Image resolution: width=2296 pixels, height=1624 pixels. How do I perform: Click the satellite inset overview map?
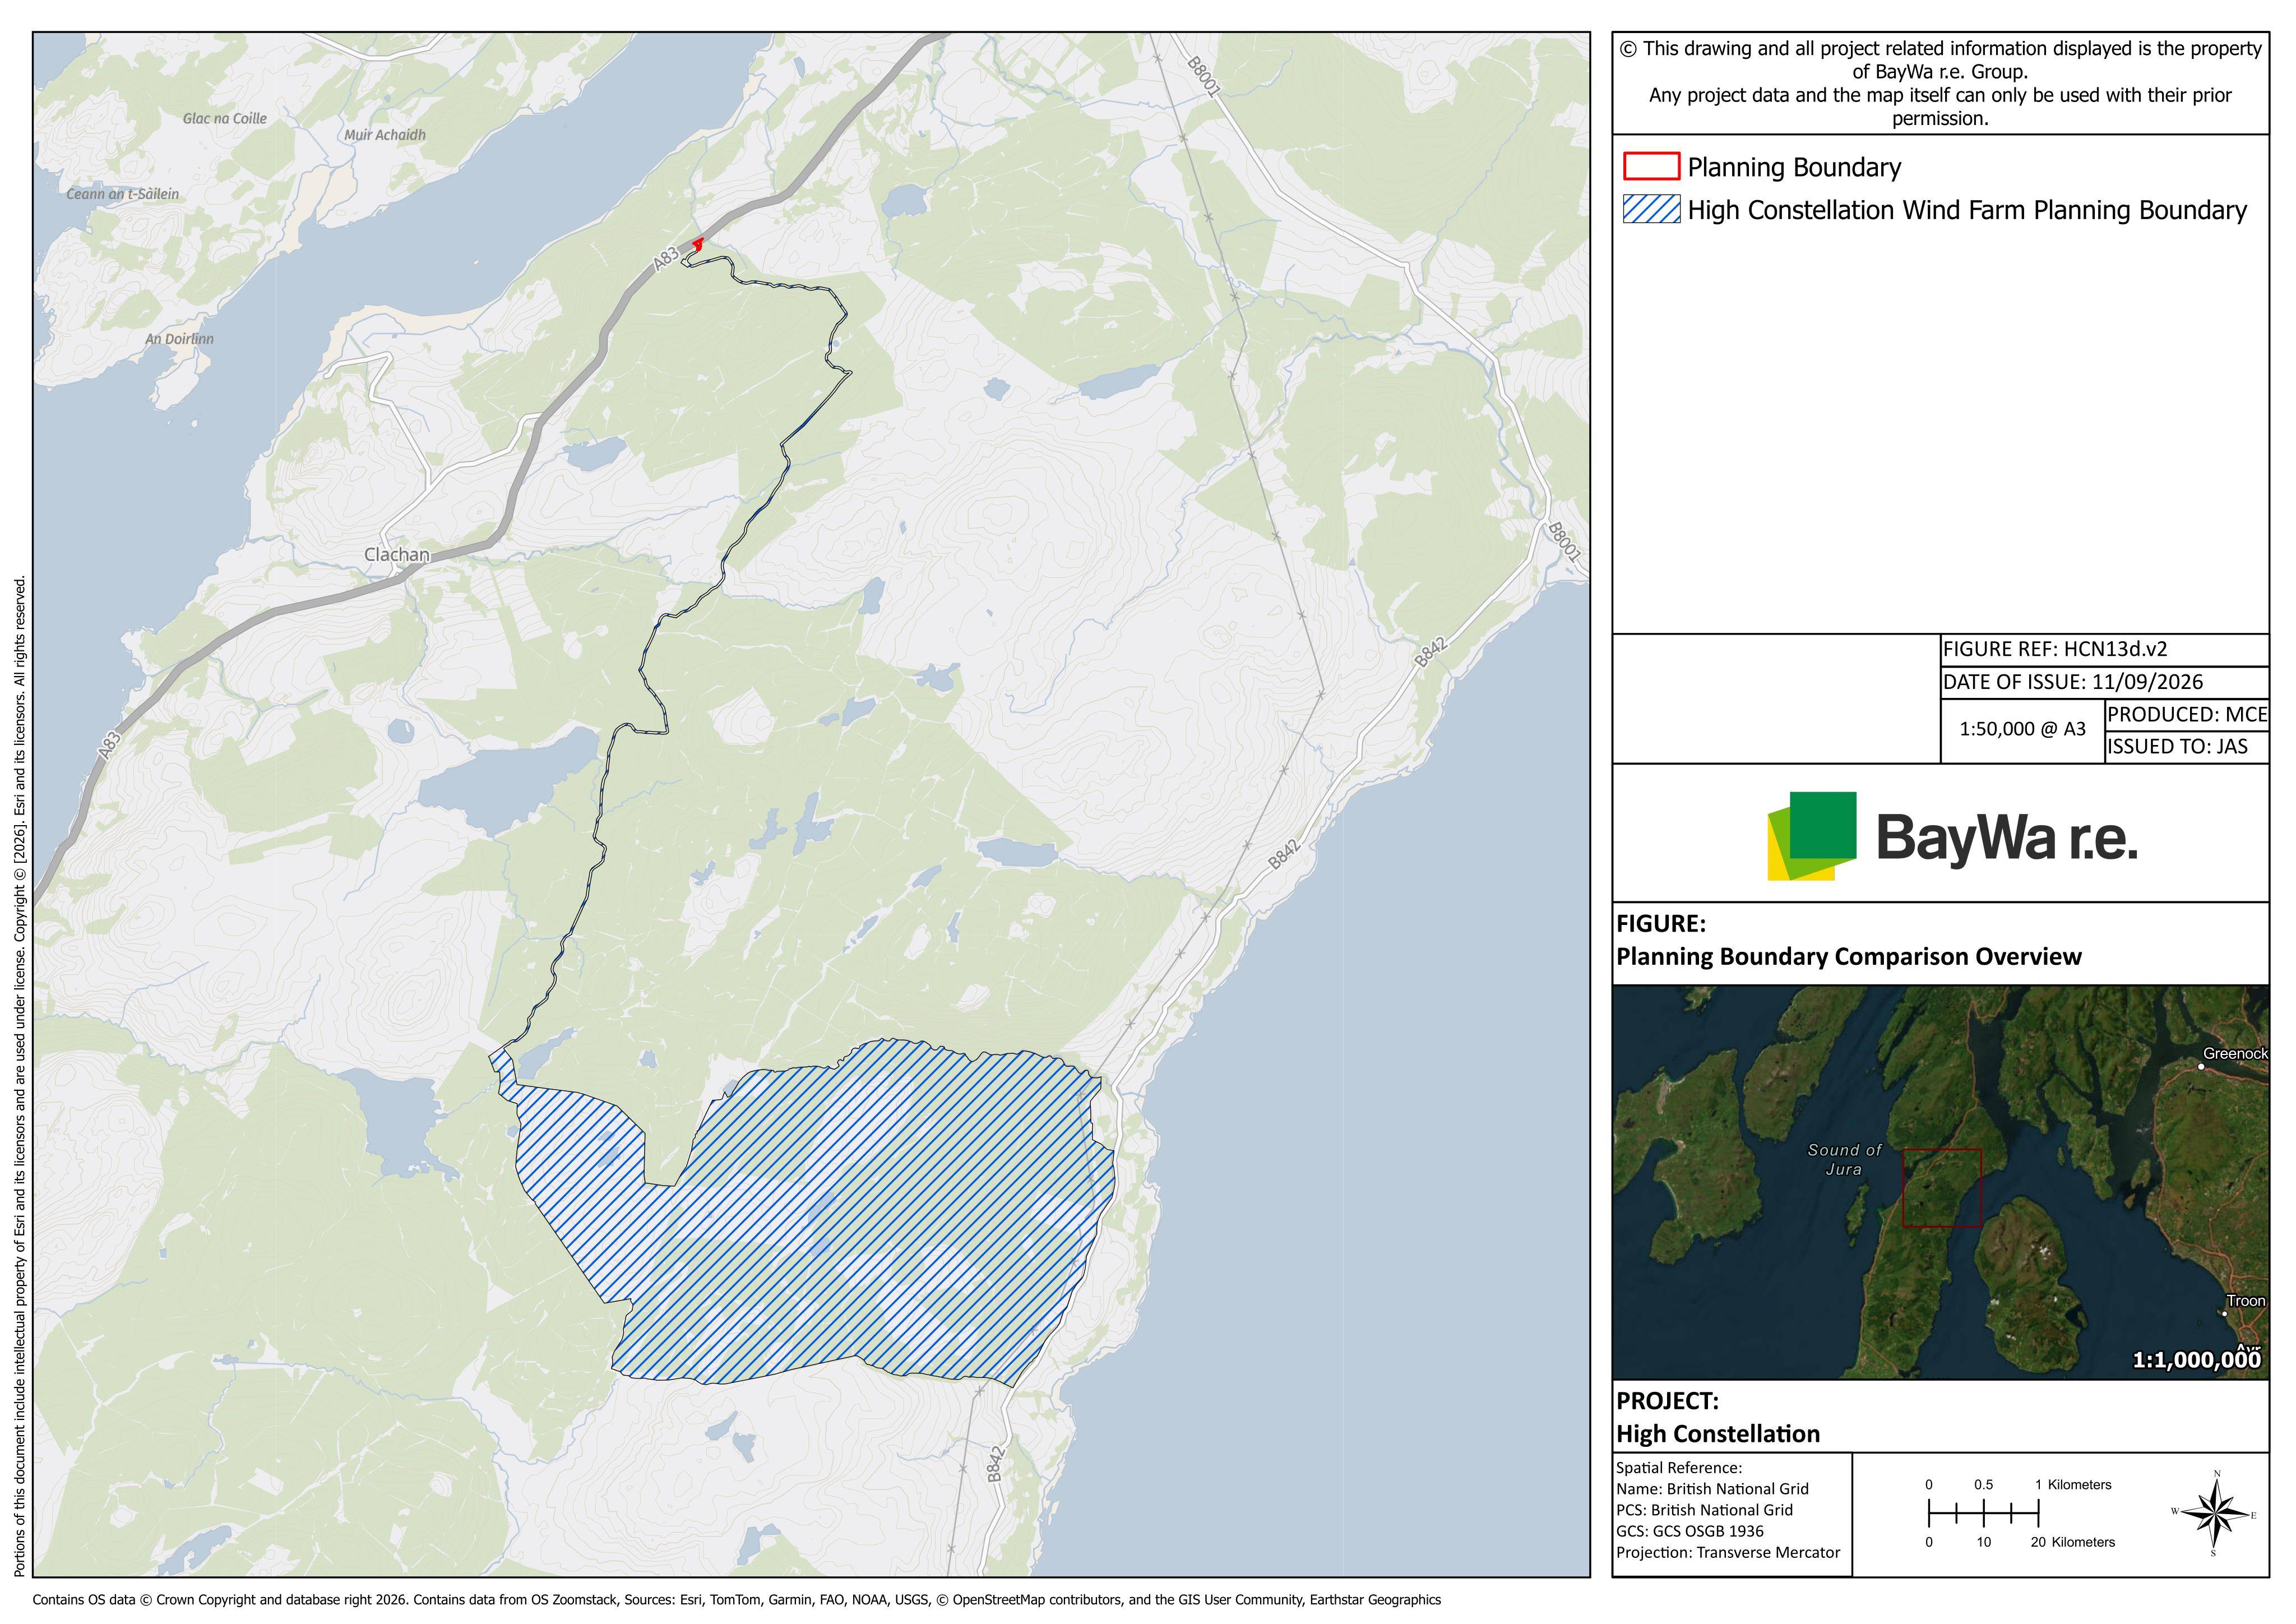click(x=1940, y=1182)
